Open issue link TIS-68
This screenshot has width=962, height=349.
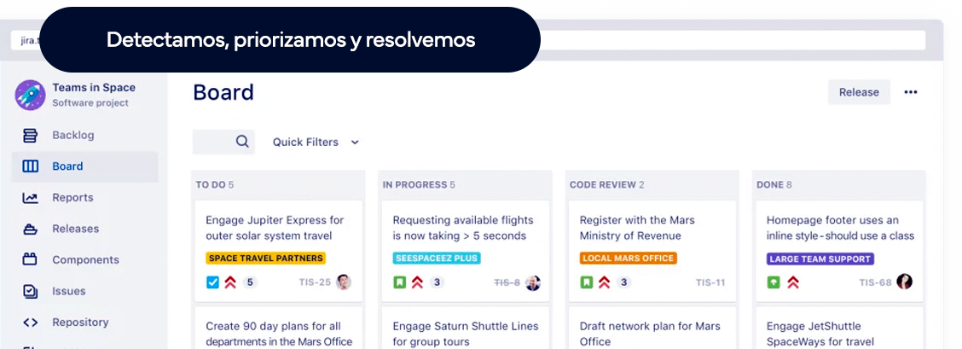876,282
